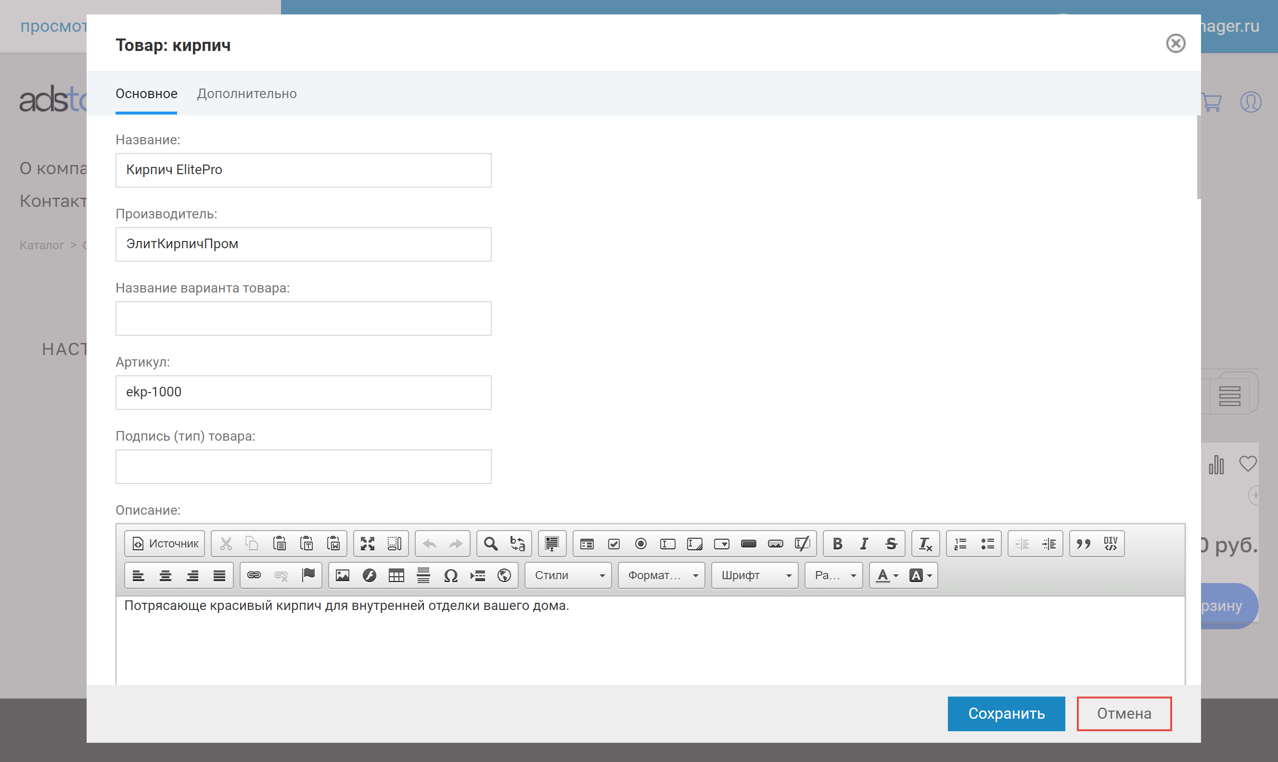Screen dimensions: 1278x762
Task: Insert special character Omega icon
Action: (x=450, y=575)
